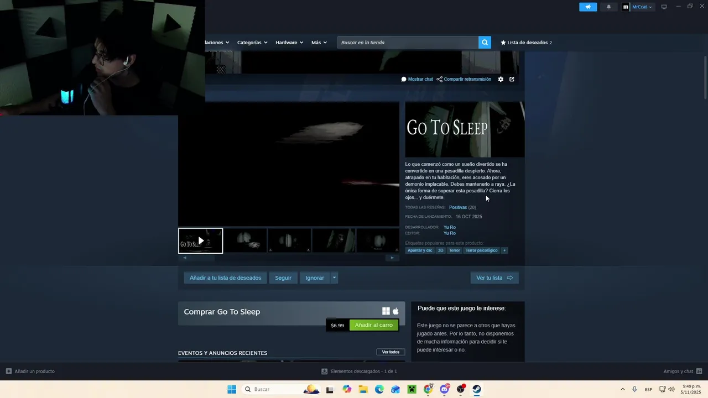This screenshot has height=398, width=708.
Task: Click Compartir retransmisión link
Action: tap(464, 79)
